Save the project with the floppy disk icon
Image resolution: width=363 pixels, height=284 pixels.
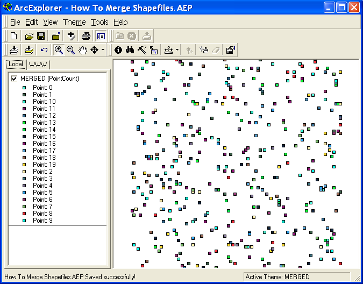[x=41, y=36]
